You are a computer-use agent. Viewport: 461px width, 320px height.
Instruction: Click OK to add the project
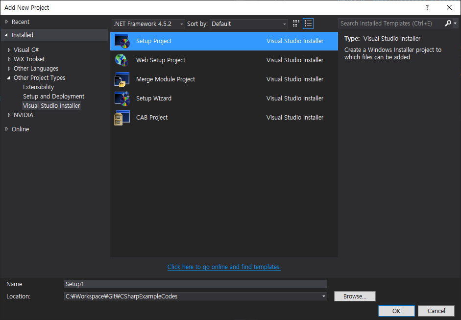pos(396,311)
